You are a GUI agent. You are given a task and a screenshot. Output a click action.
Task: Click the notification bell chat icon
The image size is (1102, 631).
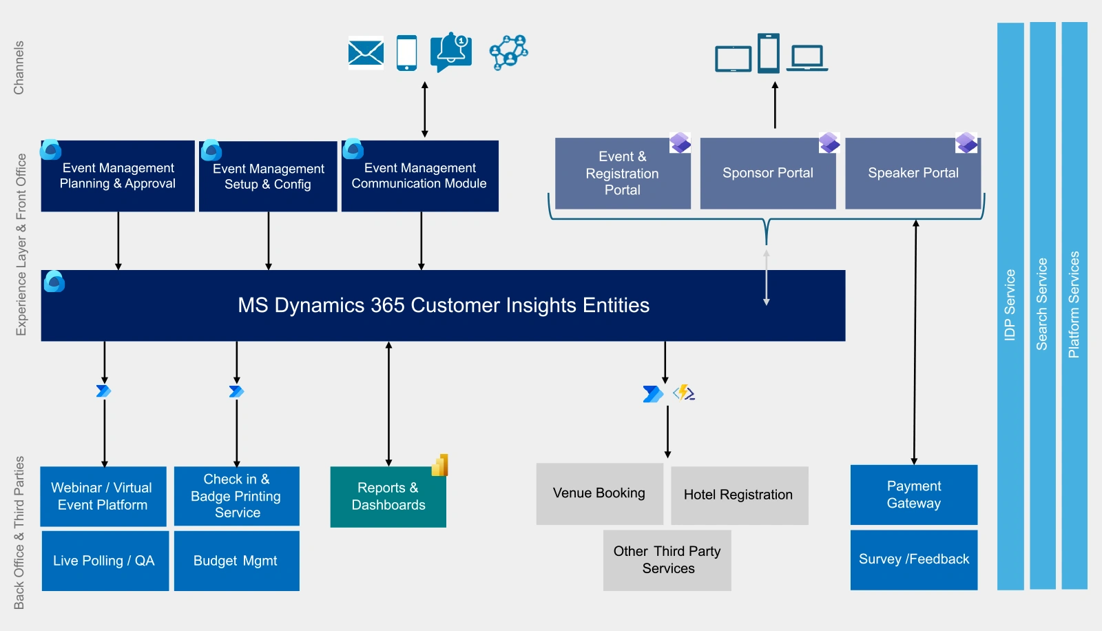[x=451, y=52]
